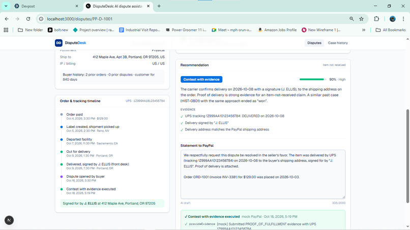Go forward in browser history
Image resolution: width=410 pixels, height=230 pixels.
click(x=17, y=19)
